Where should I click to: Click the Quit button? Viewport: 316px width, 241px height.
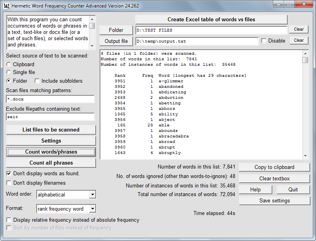[293, 189]
